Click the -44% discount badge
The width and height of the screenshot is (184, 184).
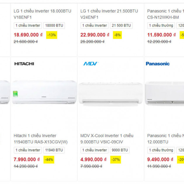pyautogui.click(x=49, y=159)
